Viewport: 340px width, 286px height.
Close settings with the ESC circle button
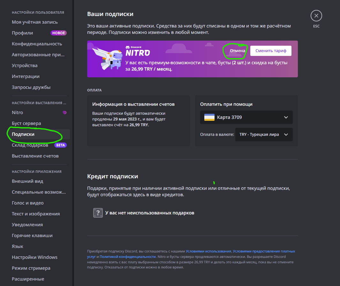pos(316,16)
